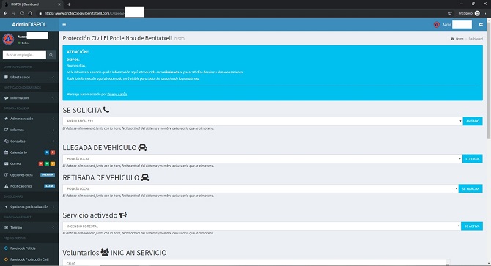Image resolution: width=491 pixels, height=266 pixels.
Task: Click the Buscar en google search field
Action: pos(24,55)
